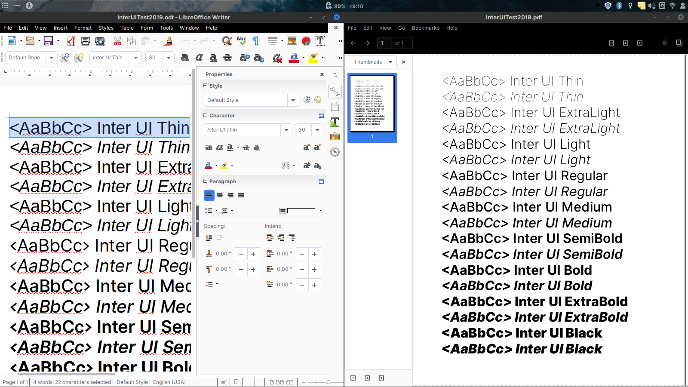Open the sidebar Page panel icon

(335, 107)
